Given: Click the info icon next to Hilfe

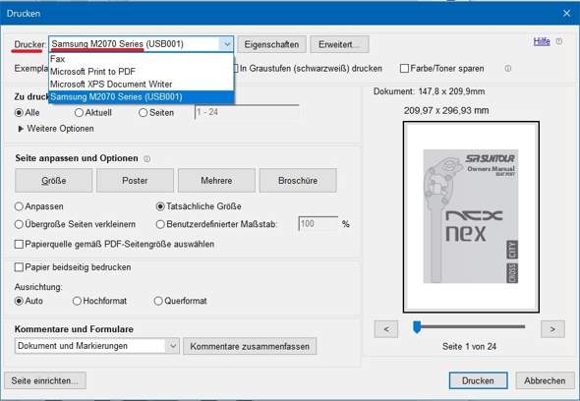Looking at the screenshot, I should click(x=559, y=41).
